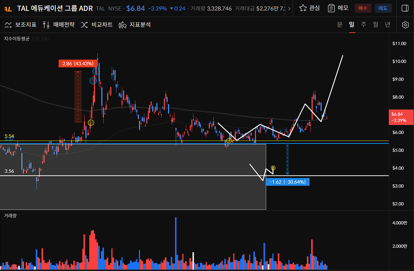The height and width of the screenshot is (271, 414).
Task: Click the 지수이동평균 indicator label
Action: (x=17, y=39)
